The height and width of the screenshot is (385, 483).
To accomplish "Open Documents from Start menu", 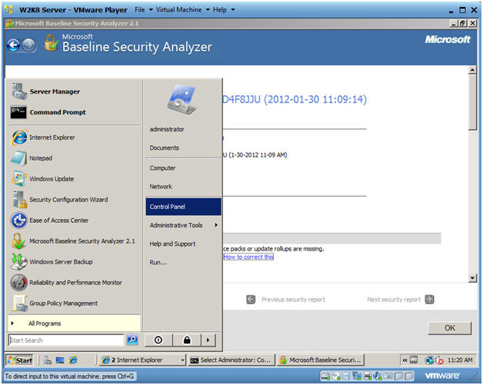I will 183,148.
